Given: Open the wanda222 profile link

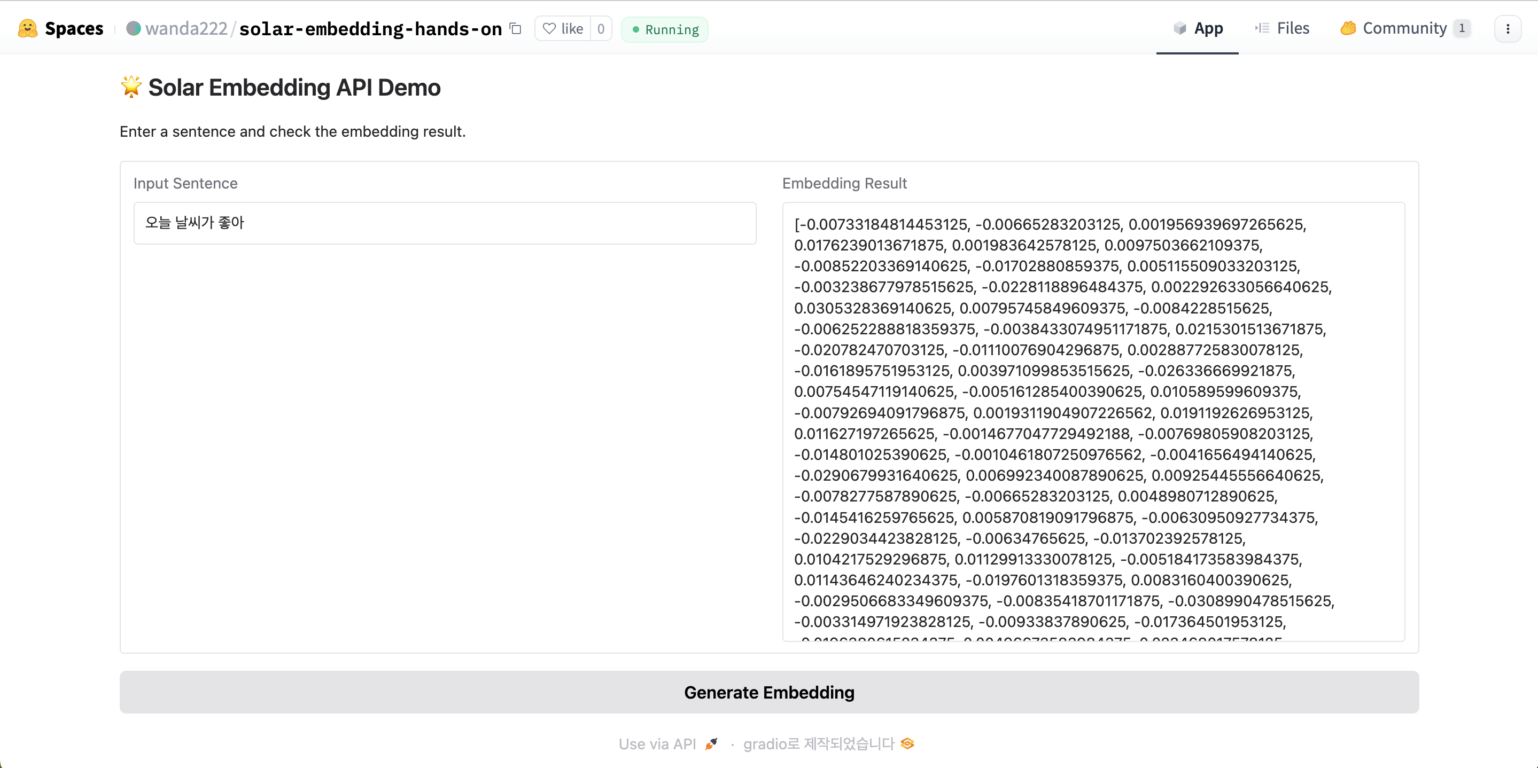Looking at the screenshot, I should click(x=187, y=28).
